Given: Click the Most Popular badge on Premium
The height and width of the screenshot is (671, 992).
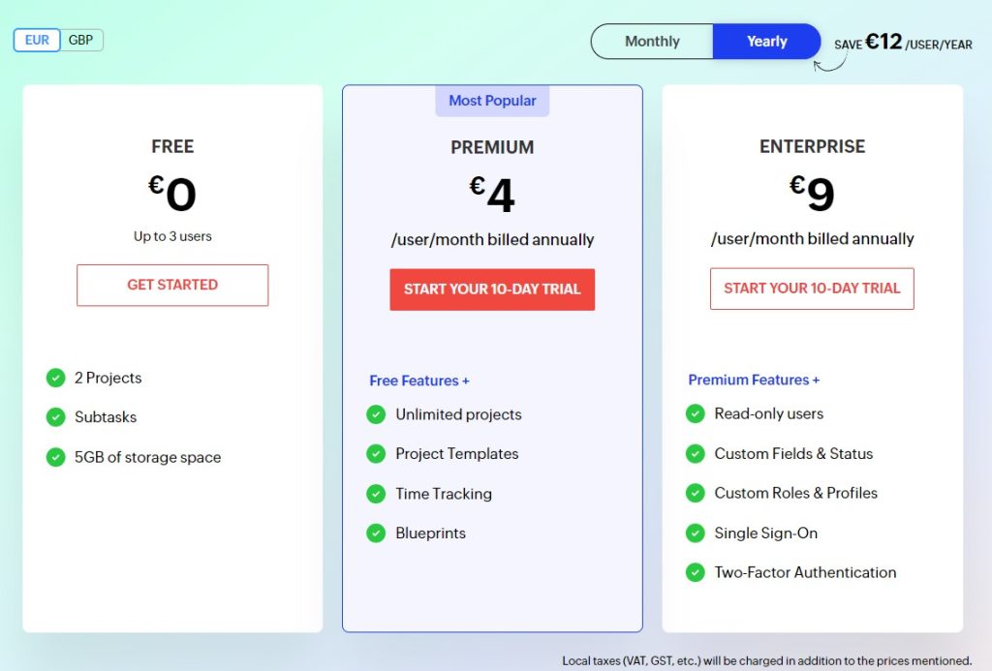Looking at the screenshot, I should click(x=492, y=101).
